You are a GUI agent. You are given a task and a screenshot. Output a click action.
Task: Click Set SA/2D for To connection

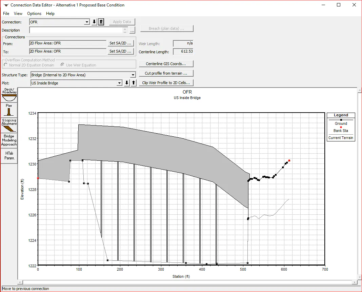[x=120, y=51]
